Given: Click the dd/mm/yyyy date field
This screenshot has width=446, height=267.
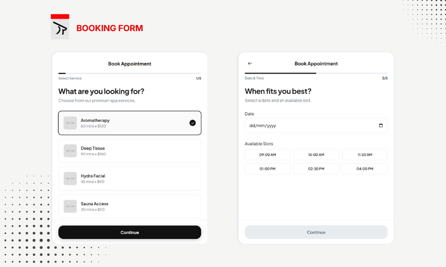Looking at the screenshot, I should (308, 125).
